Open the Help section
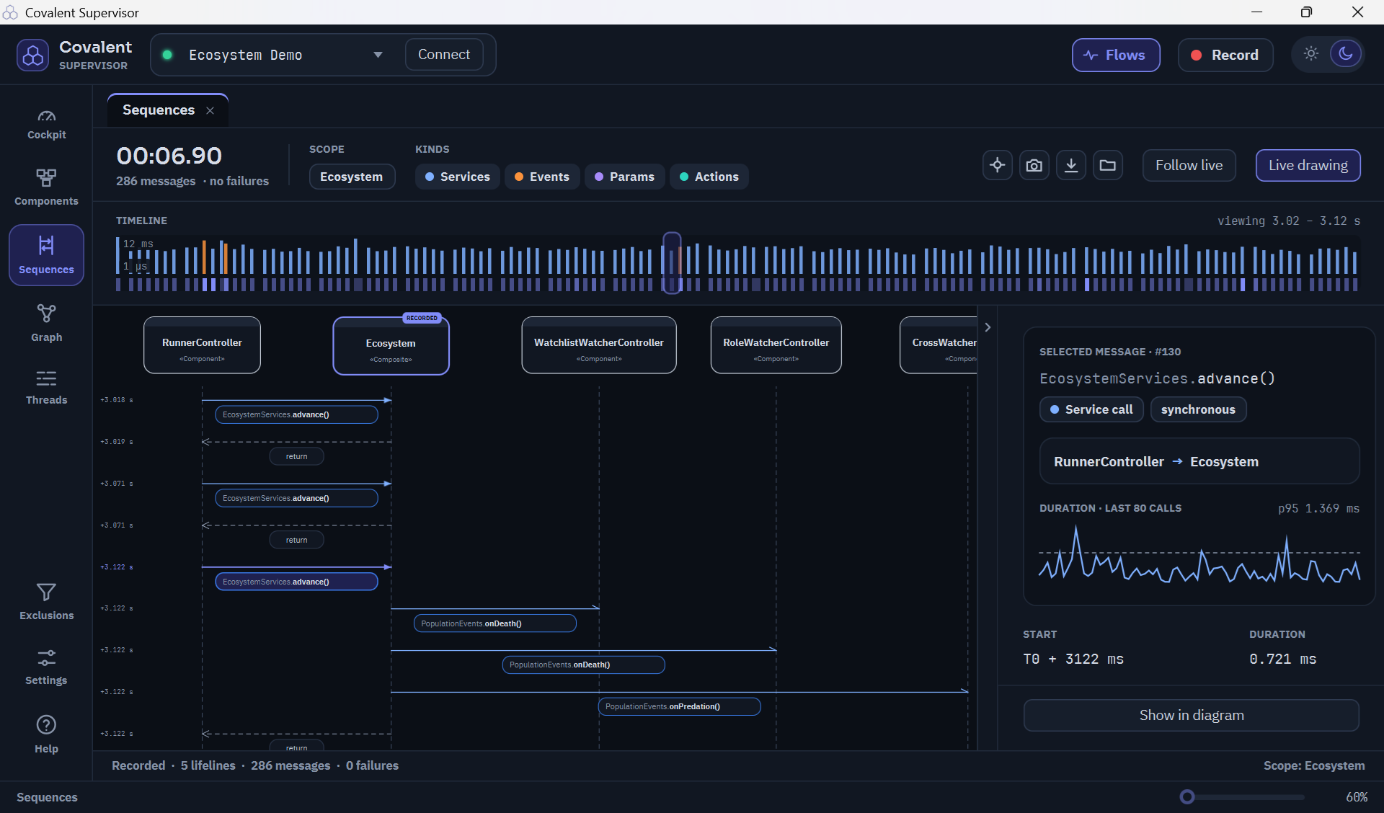1384x813 pixels. [x=46, y=734]
